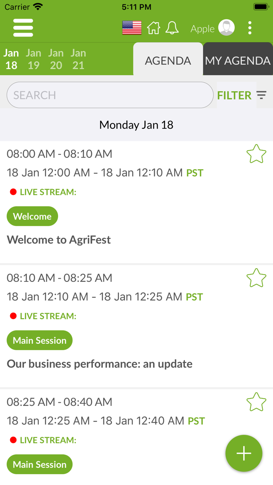Image resolution: width=273 pixels, height=485 pixels.
Task: Tap the US flag language icon
Action: click(x=132, y=28)
